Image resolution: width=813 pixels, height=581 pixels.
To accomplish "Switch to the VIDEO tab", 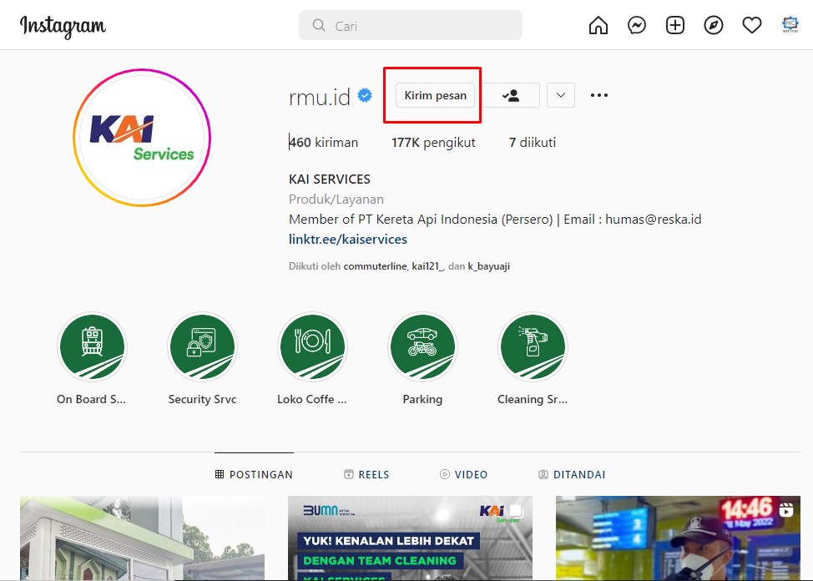I will coord(463,474).
